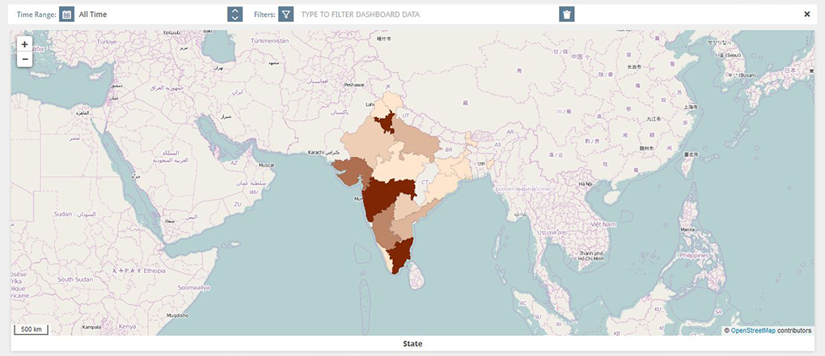Click the dark Punjab region in the north
This screenshot has height=356, width=825.
pyautogui.click(x=385, y=121)
